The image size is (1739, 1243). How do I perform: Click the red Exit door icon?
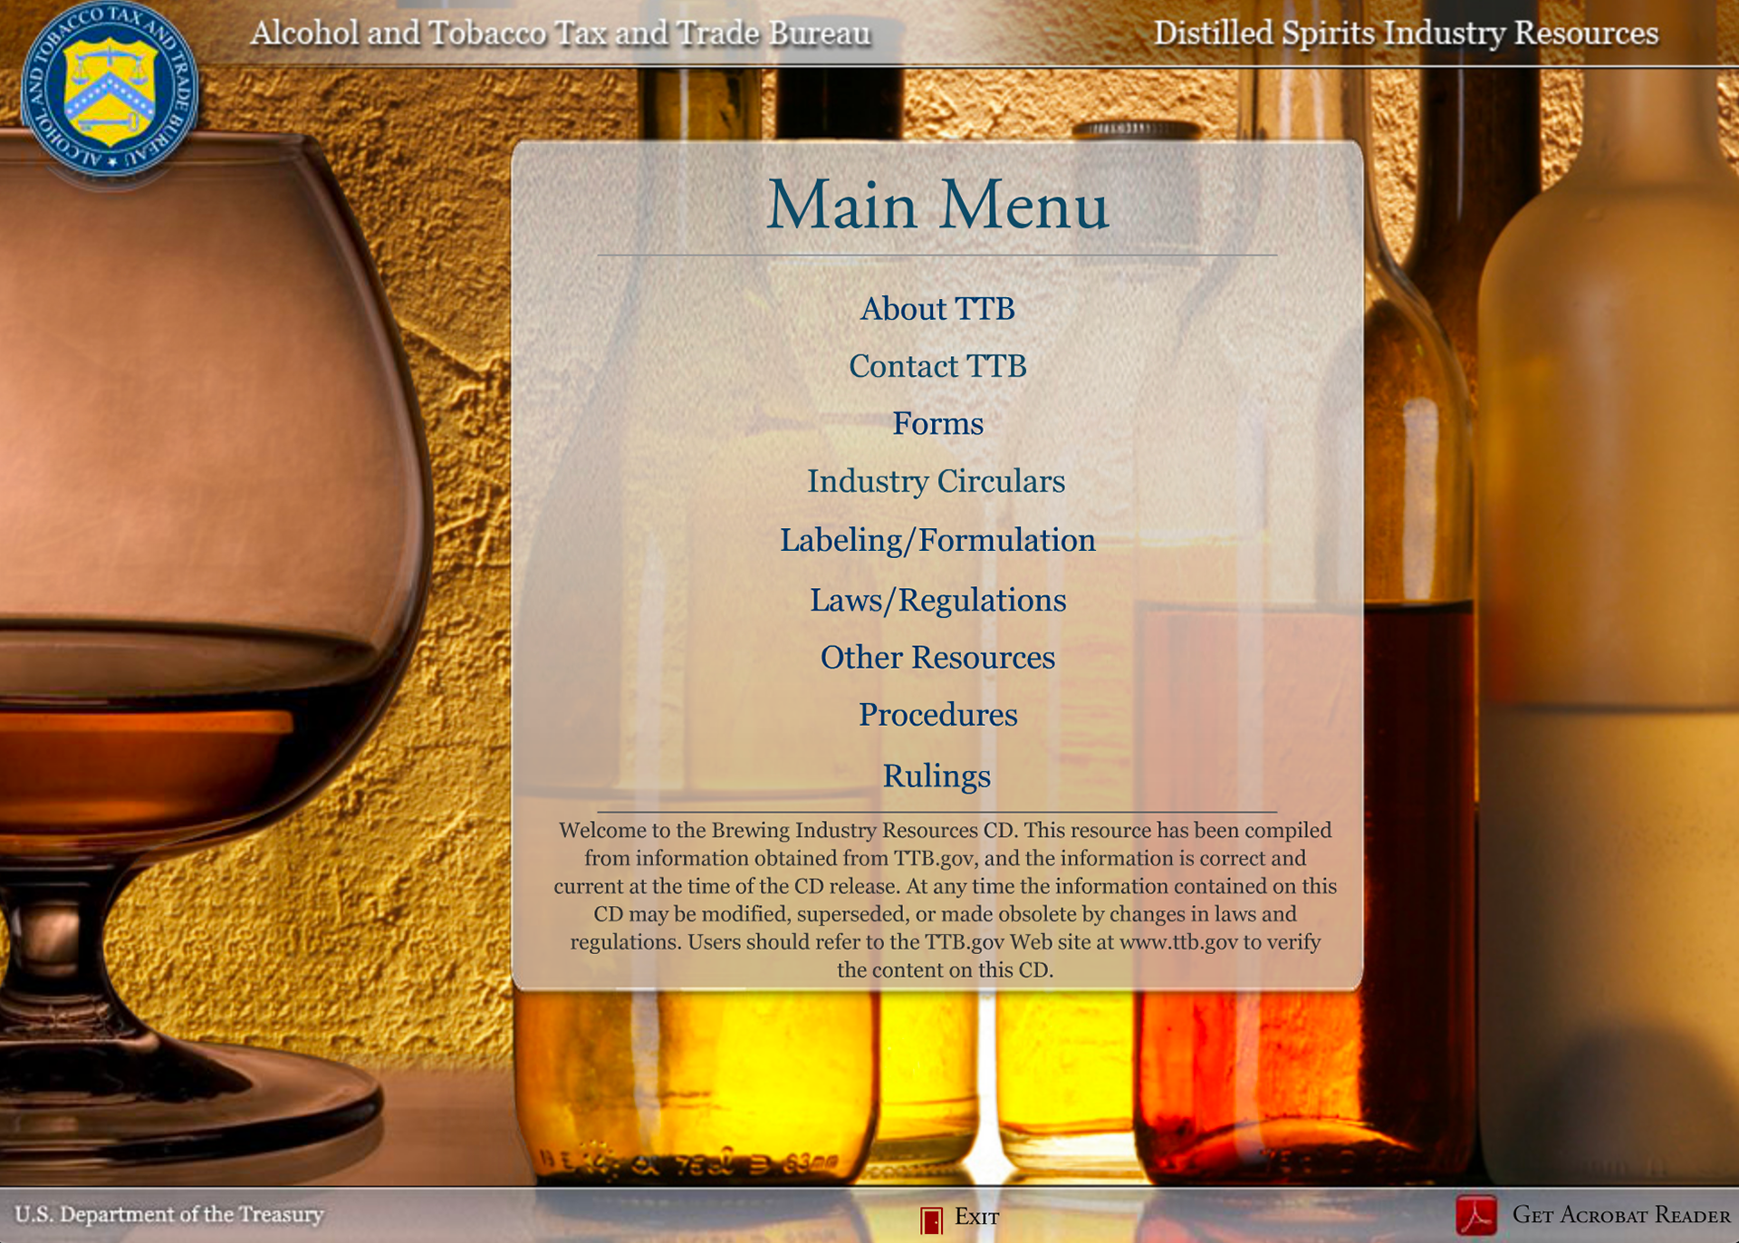[930, 1219]
